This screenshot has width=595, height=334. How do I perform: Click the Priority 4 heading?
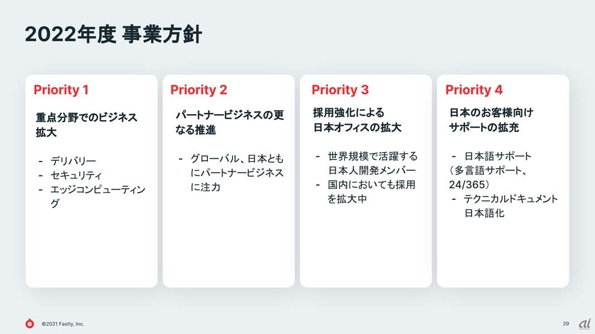[x=474, y=90]
